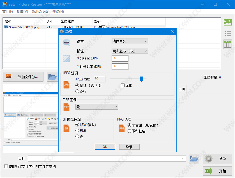Click the GIF format icon
Viewport: 235px width, 178px height.
click(x=66, y=128)
